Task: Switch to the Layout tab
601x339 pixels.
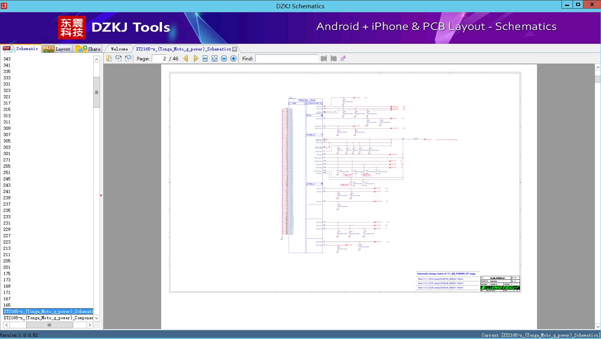Action: pyautogui.click(x=57, y=49)
